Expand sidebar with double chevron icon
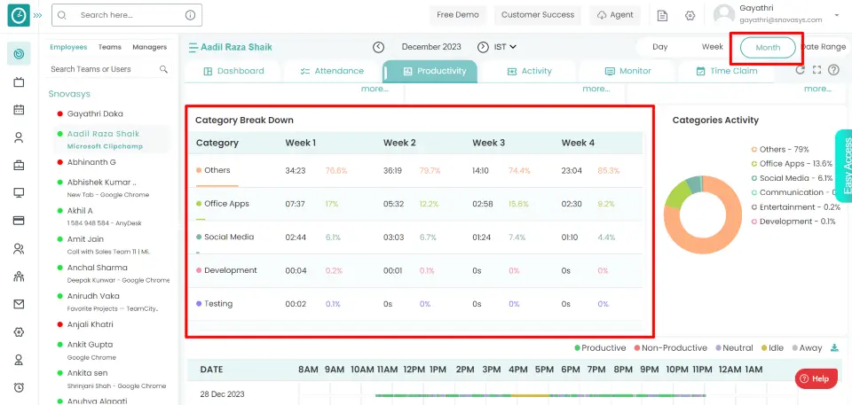Screen dimensions: 852x405 click(37, 15)
